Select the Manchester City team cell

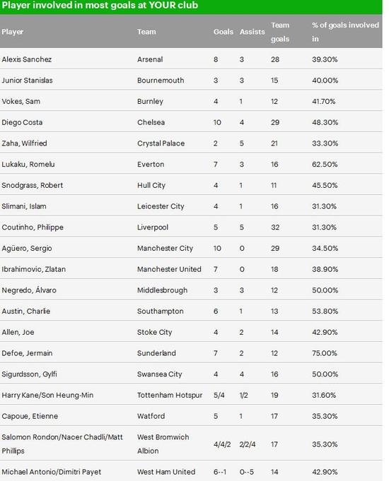(165, 248)
